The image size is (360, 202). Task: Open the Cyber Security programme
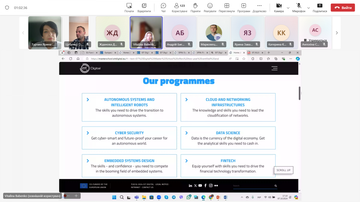click(x=129, y=138)
